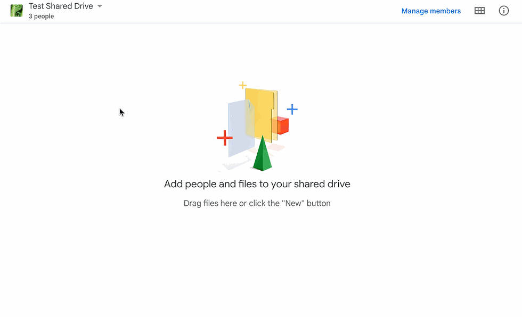
Task: Click the Test Shared Drive title
Action: coord(61,6)
